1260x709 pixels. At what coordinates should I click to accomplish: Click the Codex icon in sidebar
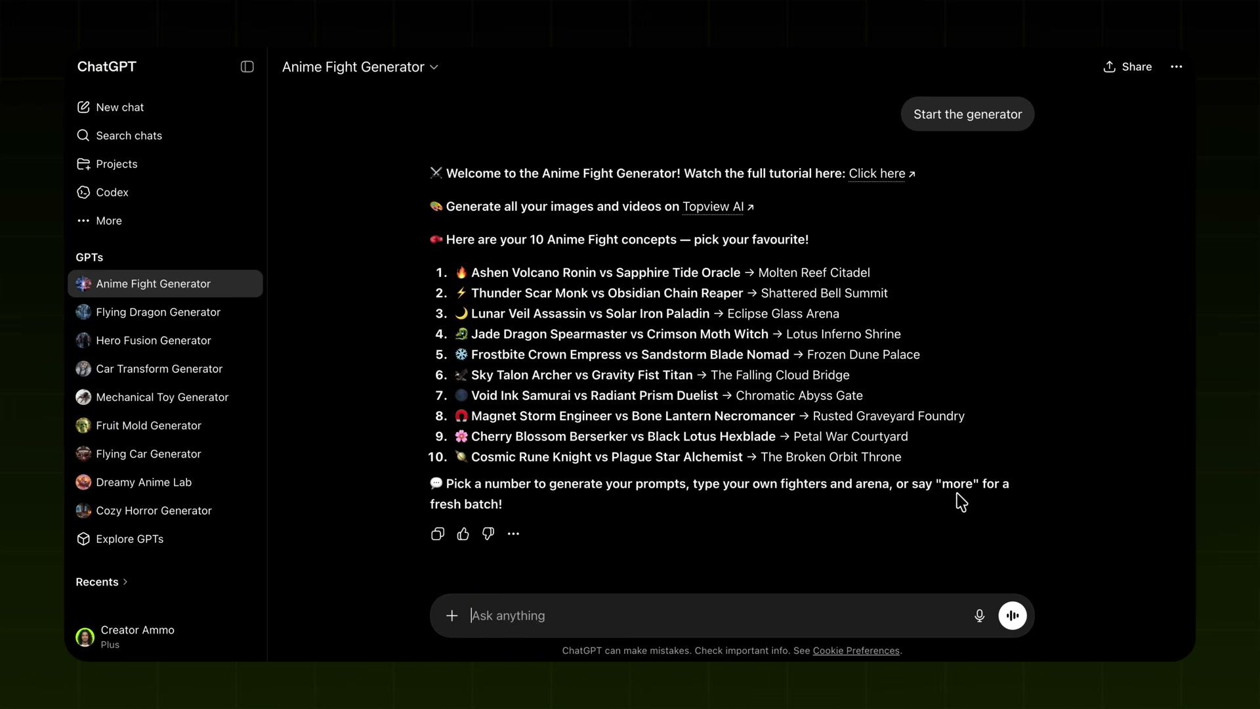point(83,192)
